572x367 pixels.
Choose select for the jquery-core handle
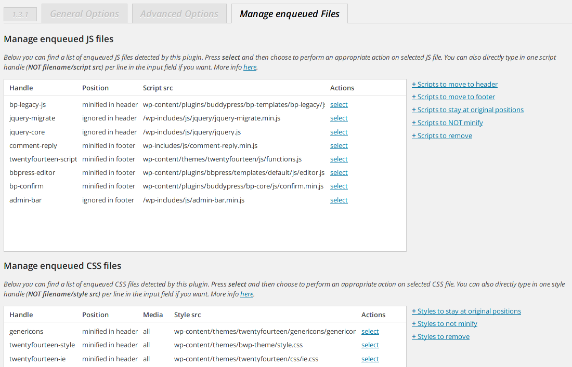[x=339, y=132]
